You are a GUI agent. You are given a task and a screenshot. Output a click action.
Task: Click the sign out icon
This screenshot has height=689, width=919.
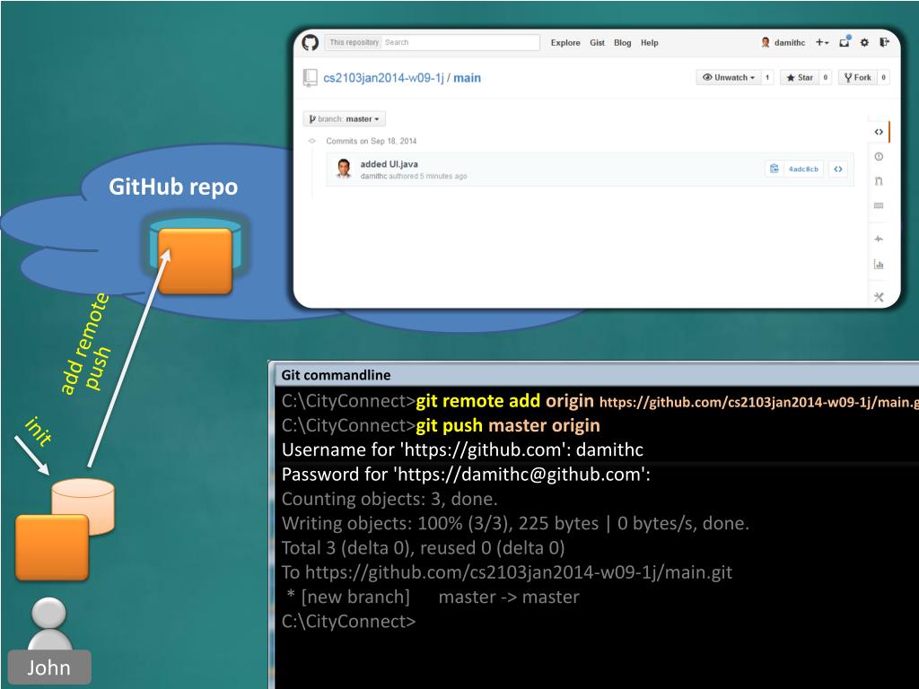point(884,42)
